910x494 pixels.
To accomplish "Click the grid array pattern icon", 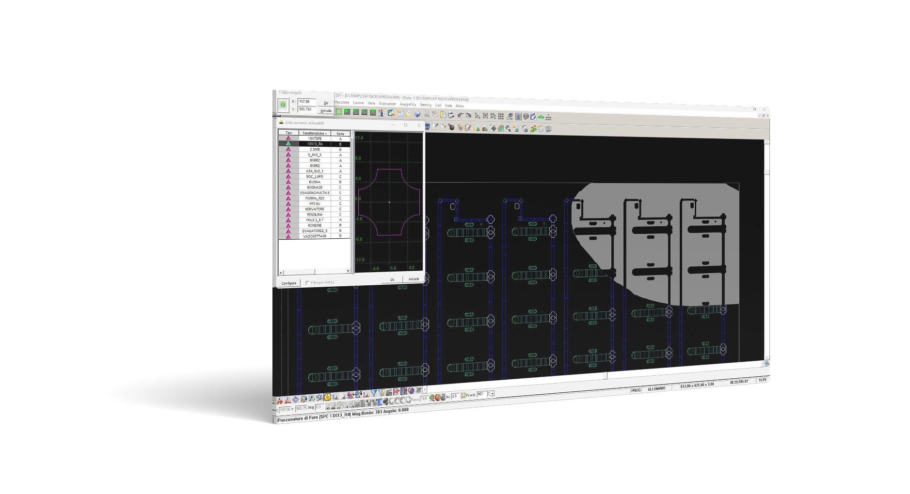I will (x=501, y=116).
